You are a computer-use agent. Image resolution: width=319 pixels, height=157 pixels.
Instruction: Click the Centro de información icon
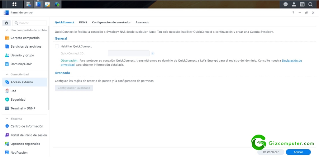(x=7, y=126)
